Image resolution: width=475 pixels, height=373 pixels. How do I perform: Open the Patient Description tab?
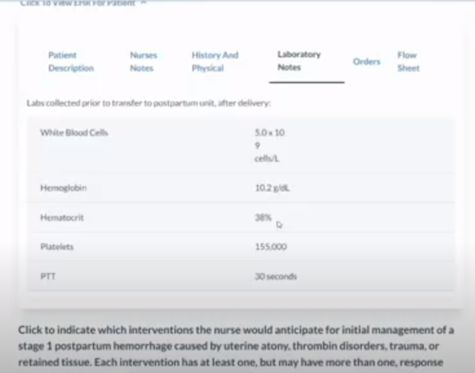click(x=71, y=61)
